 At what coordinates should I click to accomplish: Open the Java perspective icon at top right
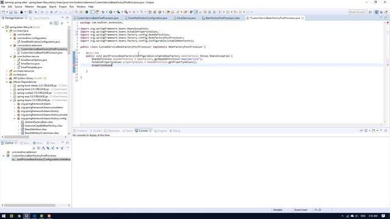(x=377, y=12)
